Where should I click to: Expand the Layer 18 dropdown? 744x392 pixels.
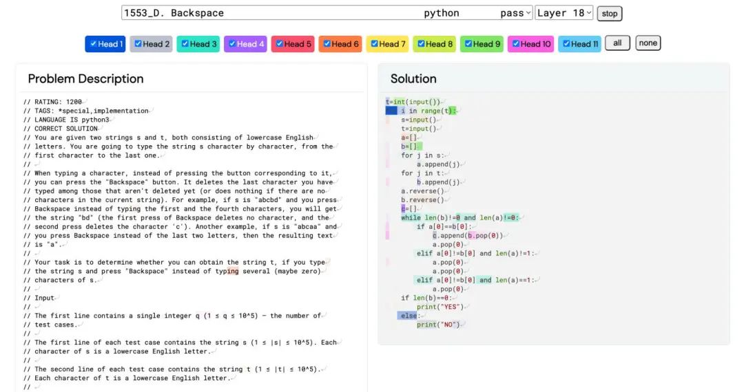point(564,13)
